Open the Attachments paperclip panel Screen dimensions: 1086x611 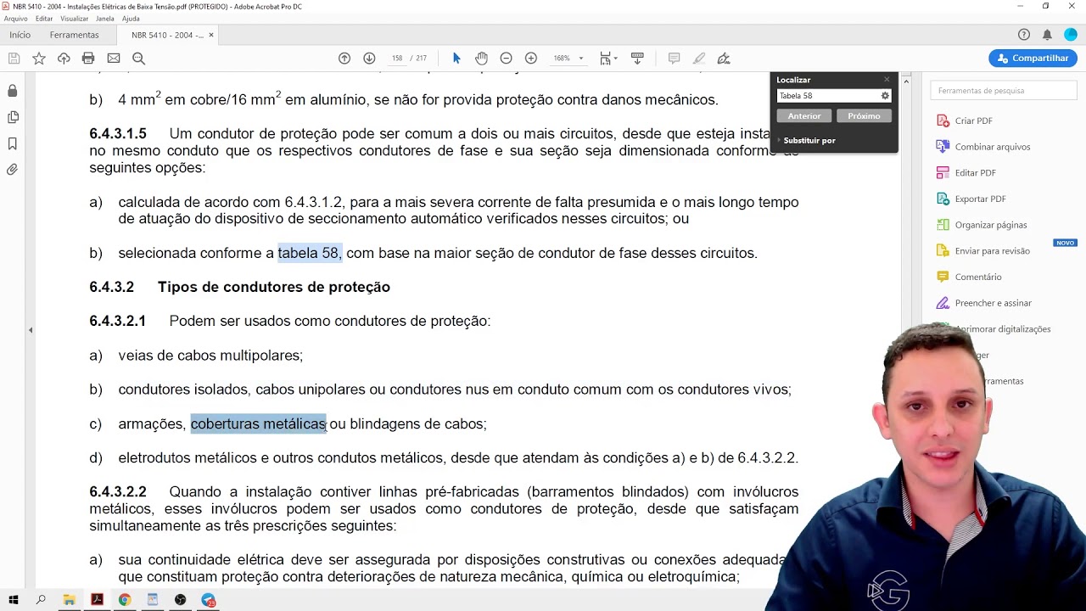tap(12, 170)
